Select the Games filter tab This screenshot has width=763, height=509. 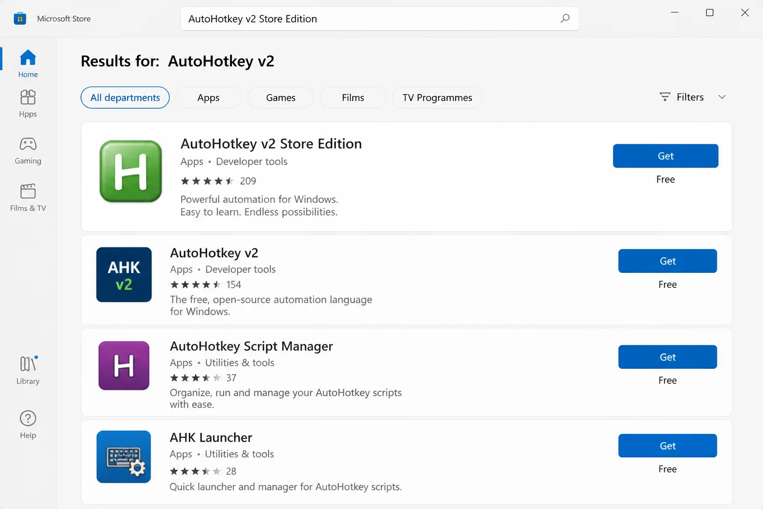pyautogui.click(x=281, y=97)
